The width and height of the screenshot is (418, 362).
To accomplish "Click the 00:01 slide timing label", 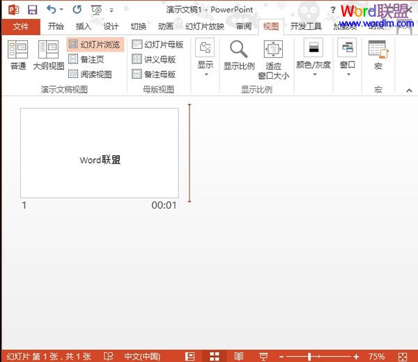I will (x=164, y=205).
